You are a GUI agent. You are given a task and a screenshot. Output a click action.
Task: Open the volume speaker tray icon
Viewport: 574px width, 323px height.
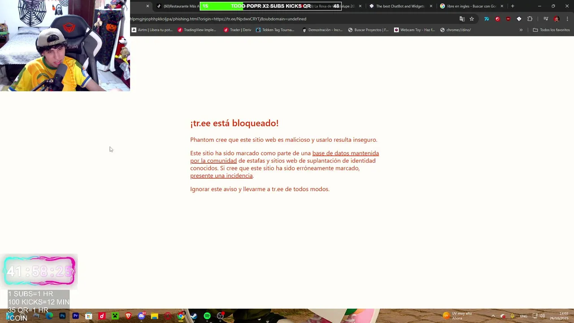click(542, 316)
